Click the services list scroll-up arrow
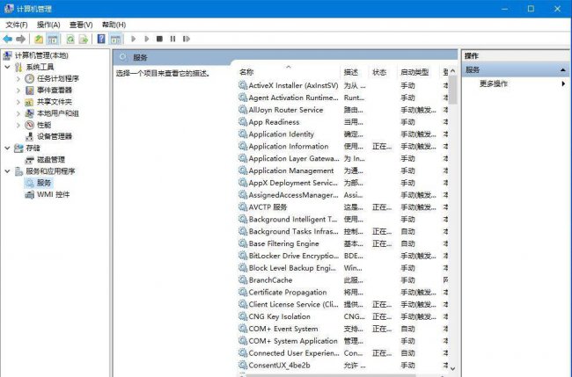This screenshot has height=377, width=572. tap(452, 70)
